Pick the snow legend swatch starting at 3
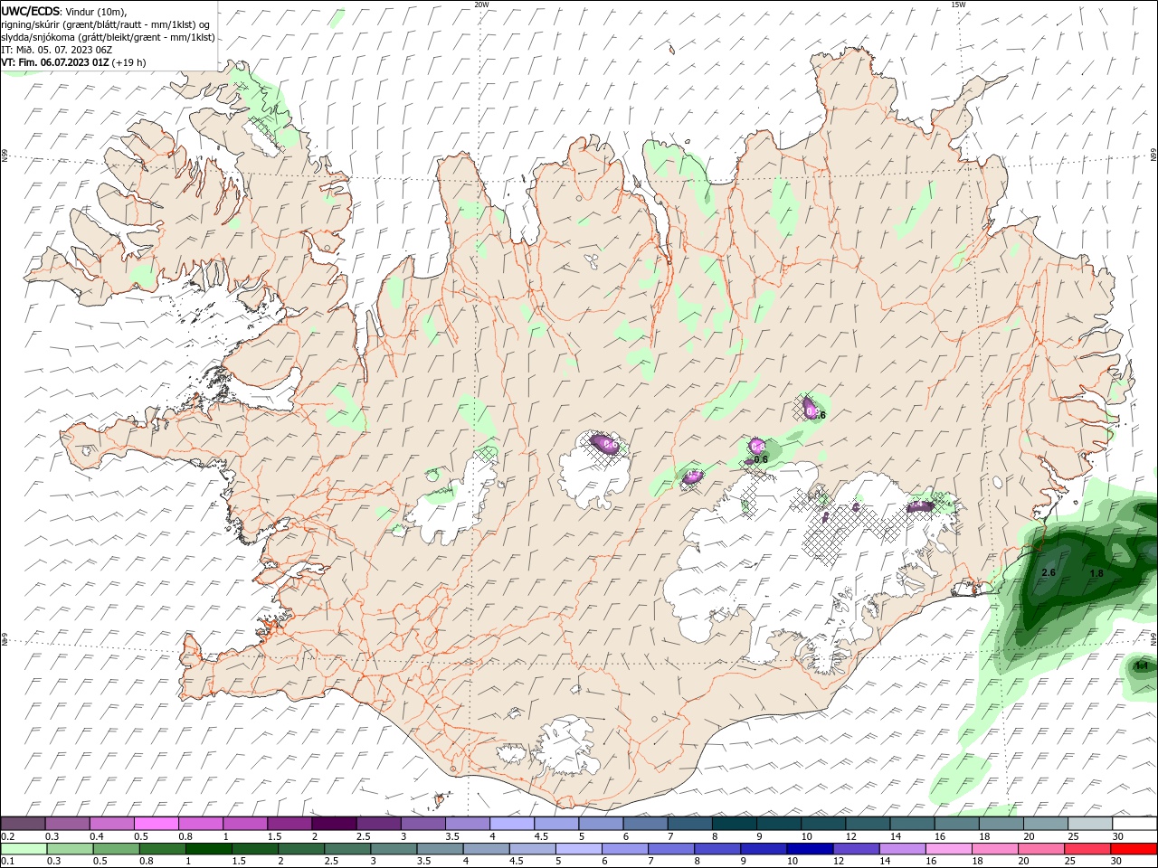Viewport: 1158px width, 868px height. tap(422, 824)
